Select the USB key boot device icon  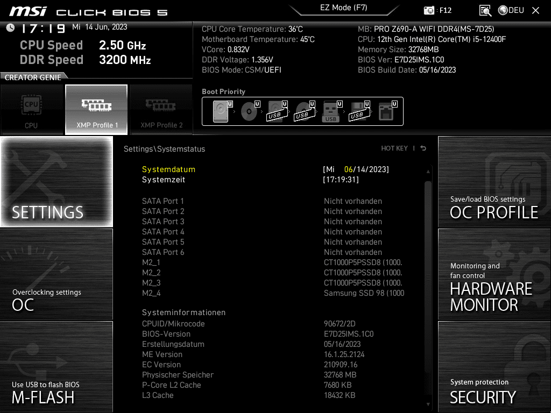(x=332, y=111)
